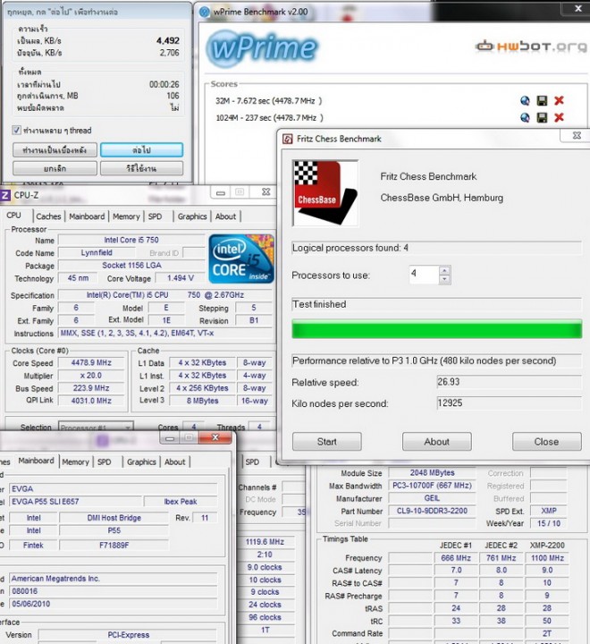Select Graphics tab in lower-left CPU-Z window
This screenshot has height=644, width=590.
[x=141, y=462]
